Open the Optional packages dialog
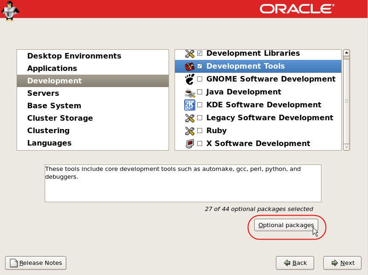 (x=286, y=225)
